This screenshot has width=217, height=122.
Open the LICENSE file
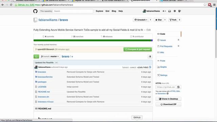coord(42,87)
